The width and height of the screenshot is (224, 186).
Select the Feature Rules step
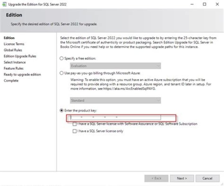14,69
